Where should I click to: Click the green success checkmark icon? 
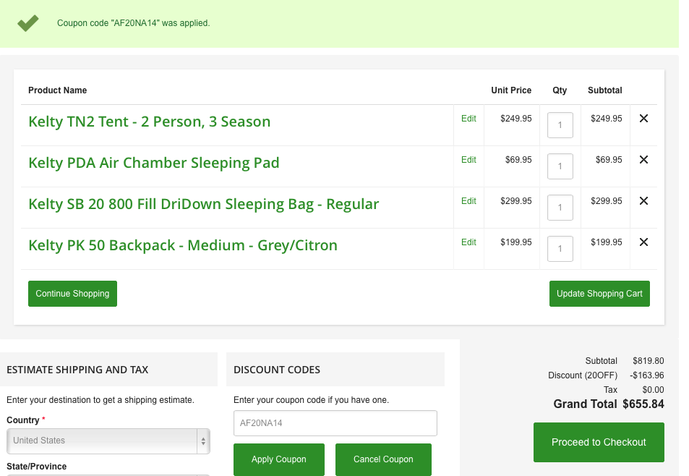click(28, 23)
